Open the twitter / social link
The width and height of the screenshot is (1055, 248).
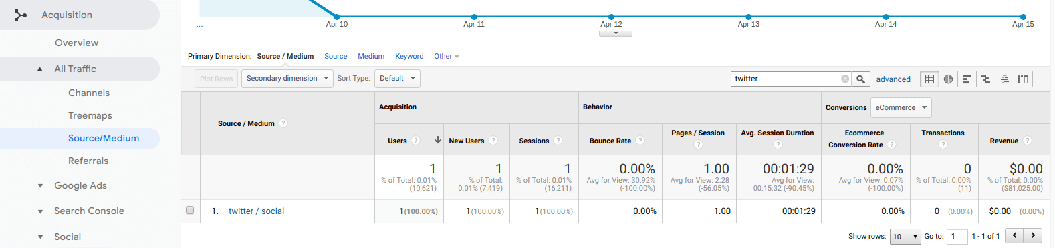[256, 211]
